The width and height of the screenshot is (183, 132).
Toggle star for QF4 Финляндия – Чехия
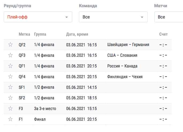click(x=10, y=77)
